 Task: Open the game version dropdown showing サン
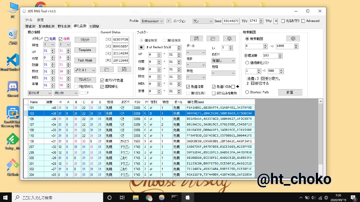(203, 21)
